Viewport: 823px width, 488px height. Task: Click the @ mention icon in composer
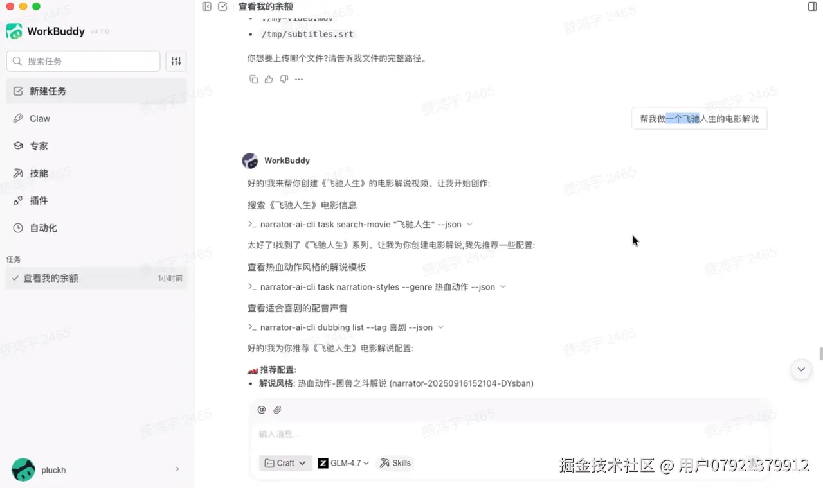pyautogui.click(x=262, y=410)
